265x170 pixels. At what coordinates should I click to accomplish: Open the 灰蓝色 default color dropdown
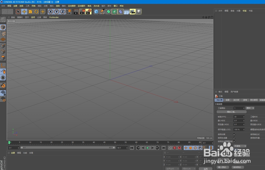240,146
